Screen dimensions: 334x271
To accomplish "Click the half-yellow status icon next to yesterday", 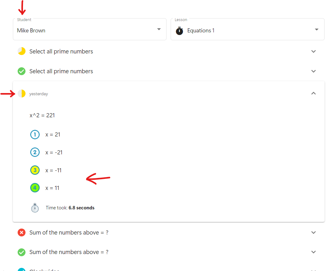I will pos(21,93).
